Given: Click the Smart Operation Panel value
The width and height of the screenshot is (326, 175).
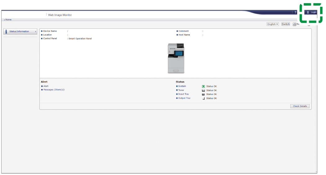Looking at the screenshot, I should [x=80, y=39].
